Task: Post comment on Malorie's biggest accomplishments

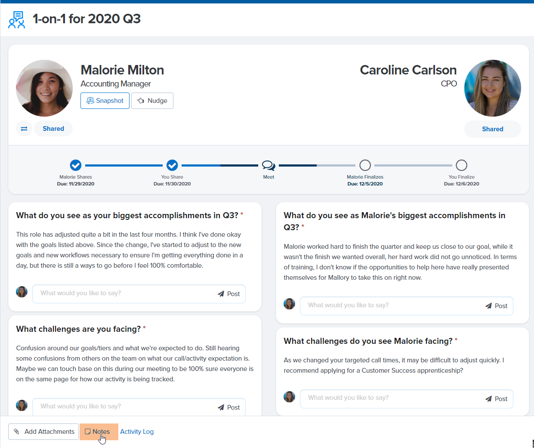Action: [497, 306]
